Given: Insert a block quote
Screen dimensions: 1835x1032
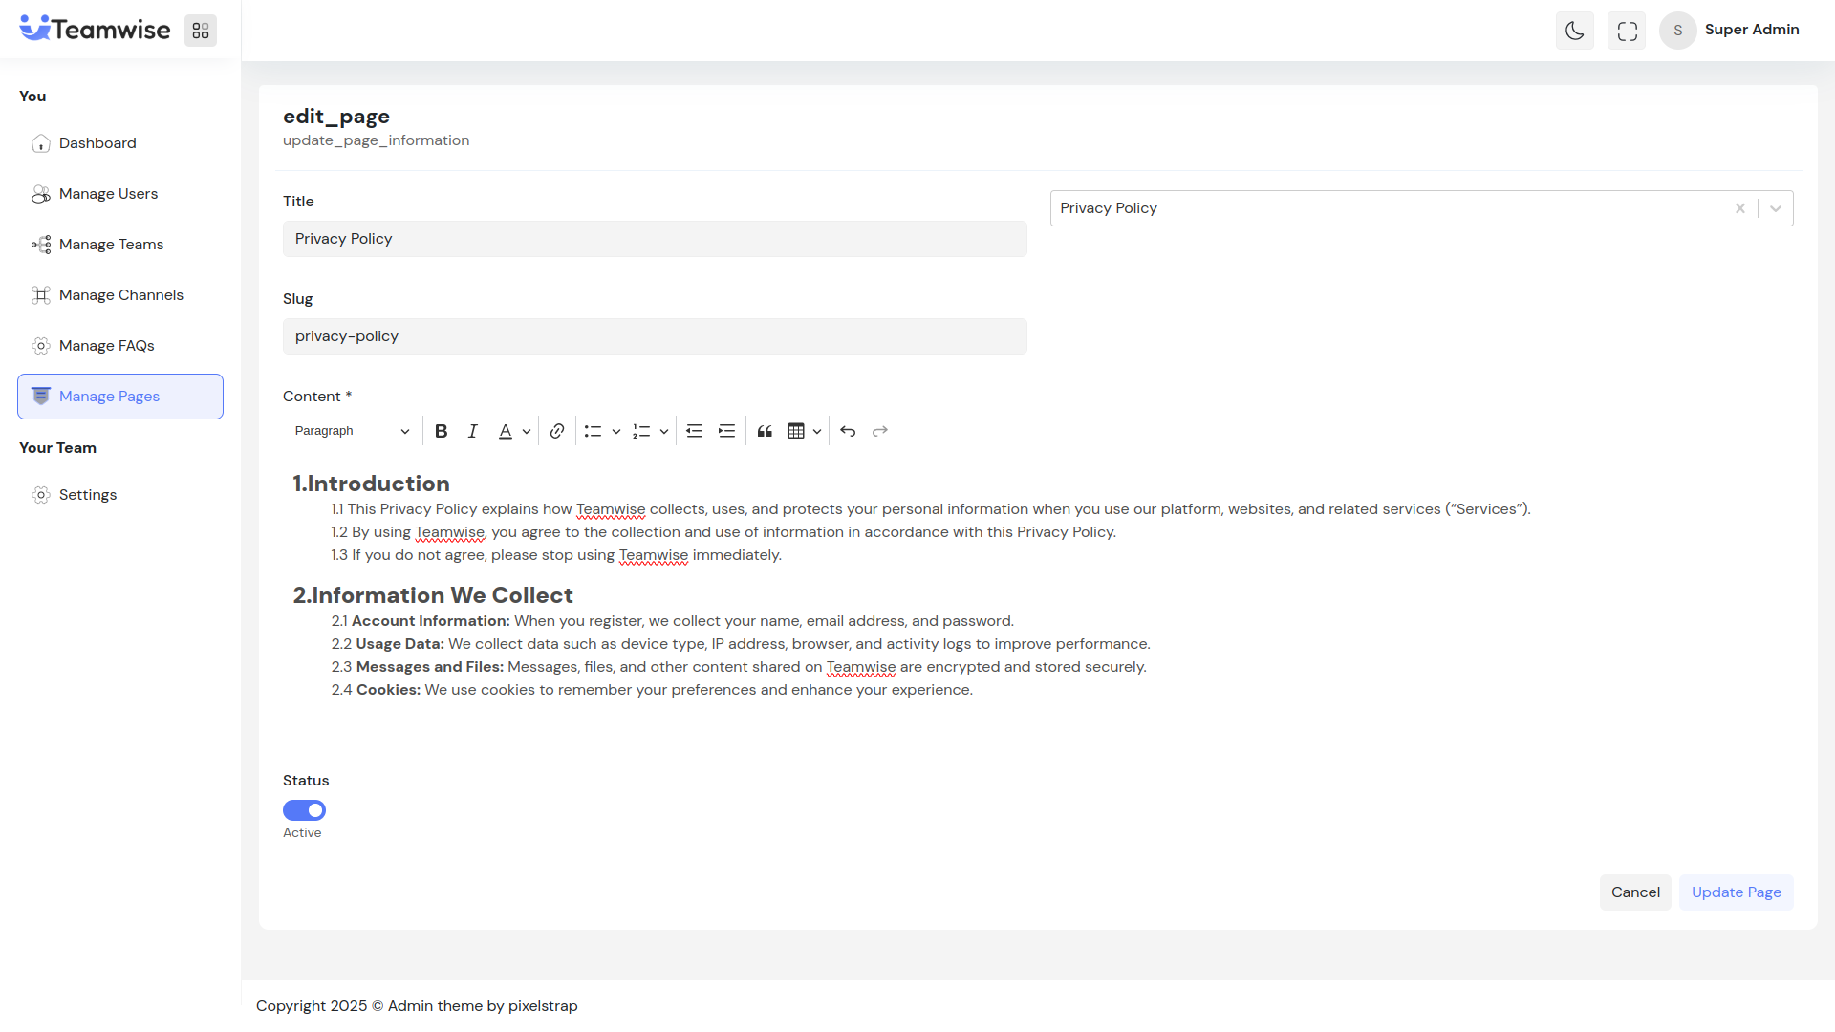Looking at the screenshot, I should (765, 431).
